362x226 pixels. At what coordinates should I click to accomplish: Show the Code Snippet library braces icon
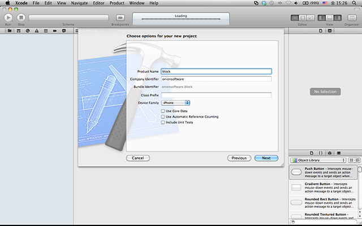(x=321, y=153)
